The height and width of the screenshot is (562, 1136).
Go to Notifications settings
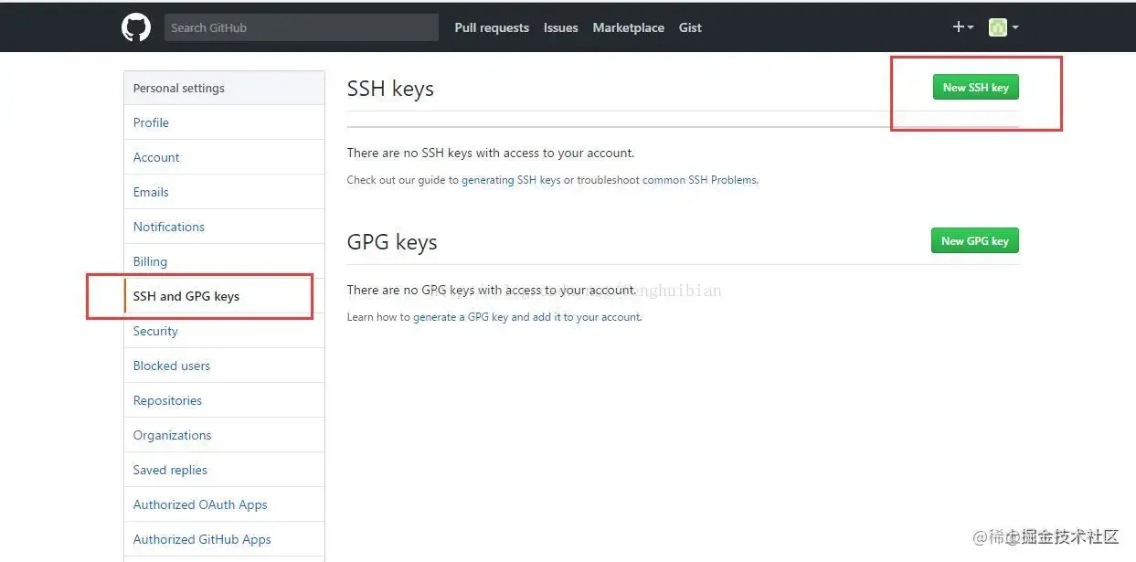point(169,227)
